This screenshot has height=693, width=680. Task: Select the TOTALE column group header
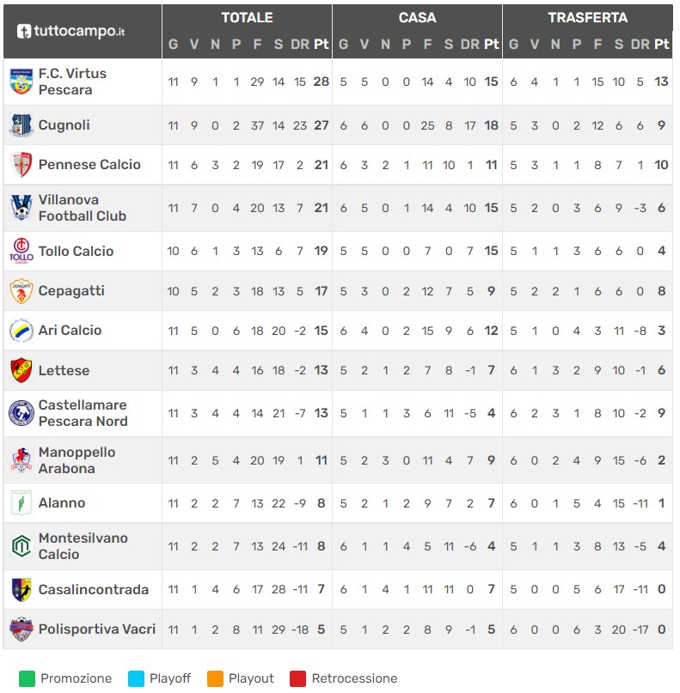point(247,18)
